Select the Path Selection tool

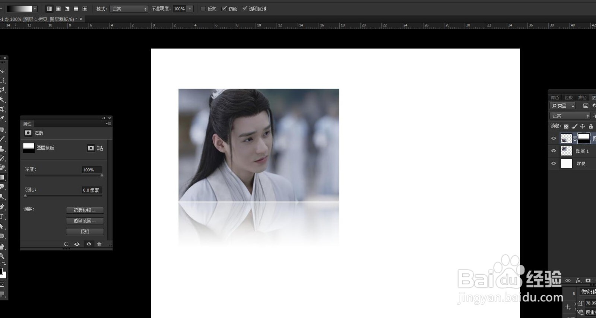click(x=2, y=226)
